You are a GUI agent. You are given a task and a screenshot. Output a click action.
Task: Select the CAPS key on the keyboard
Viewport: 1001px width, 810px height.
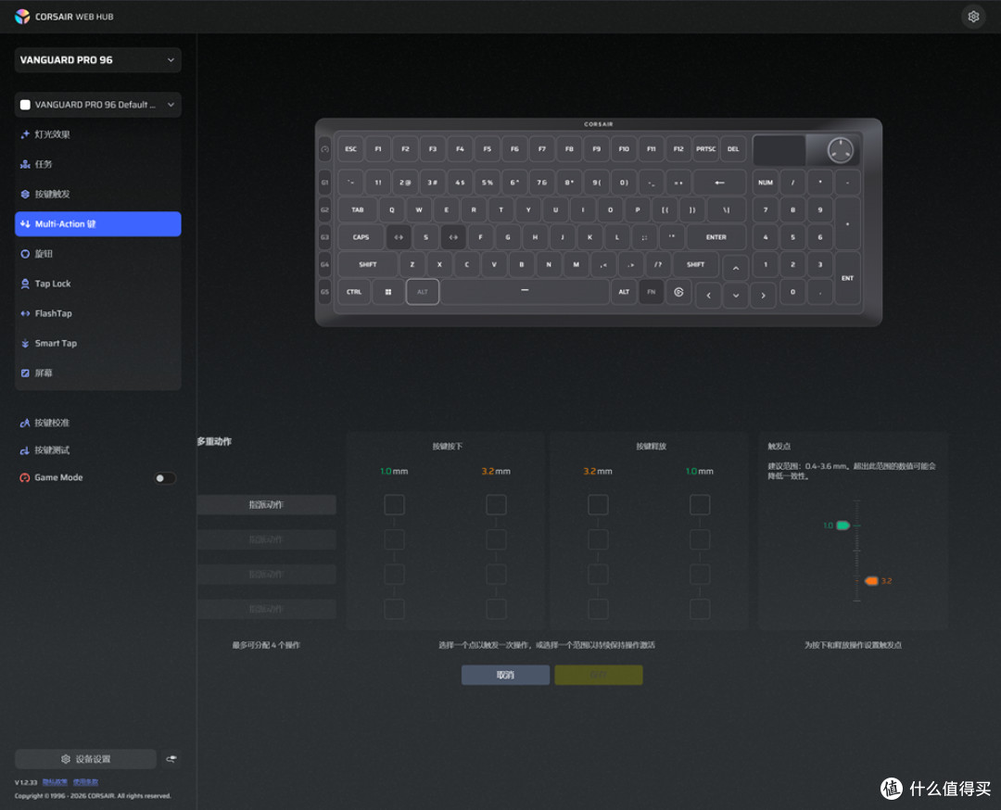coord(361,237)
